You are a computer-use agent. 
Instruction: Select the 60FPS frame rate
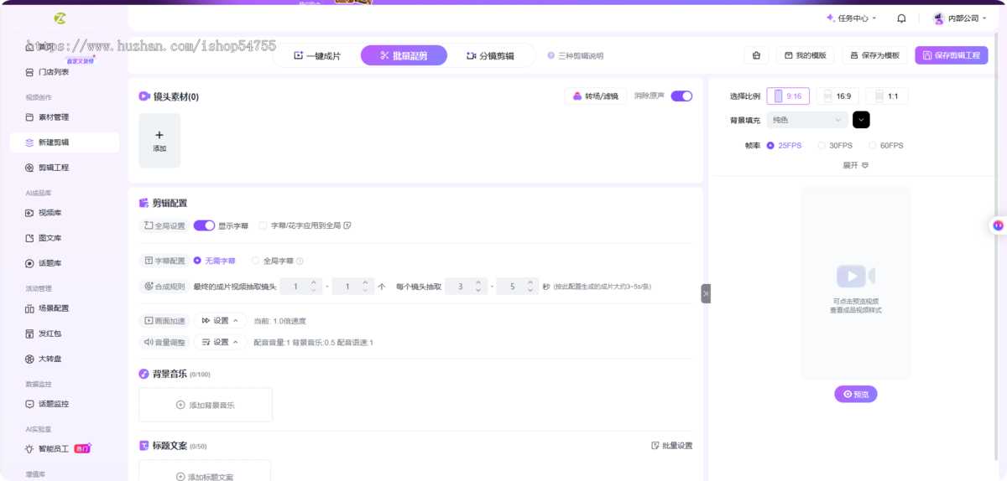(x=886, y=146)
